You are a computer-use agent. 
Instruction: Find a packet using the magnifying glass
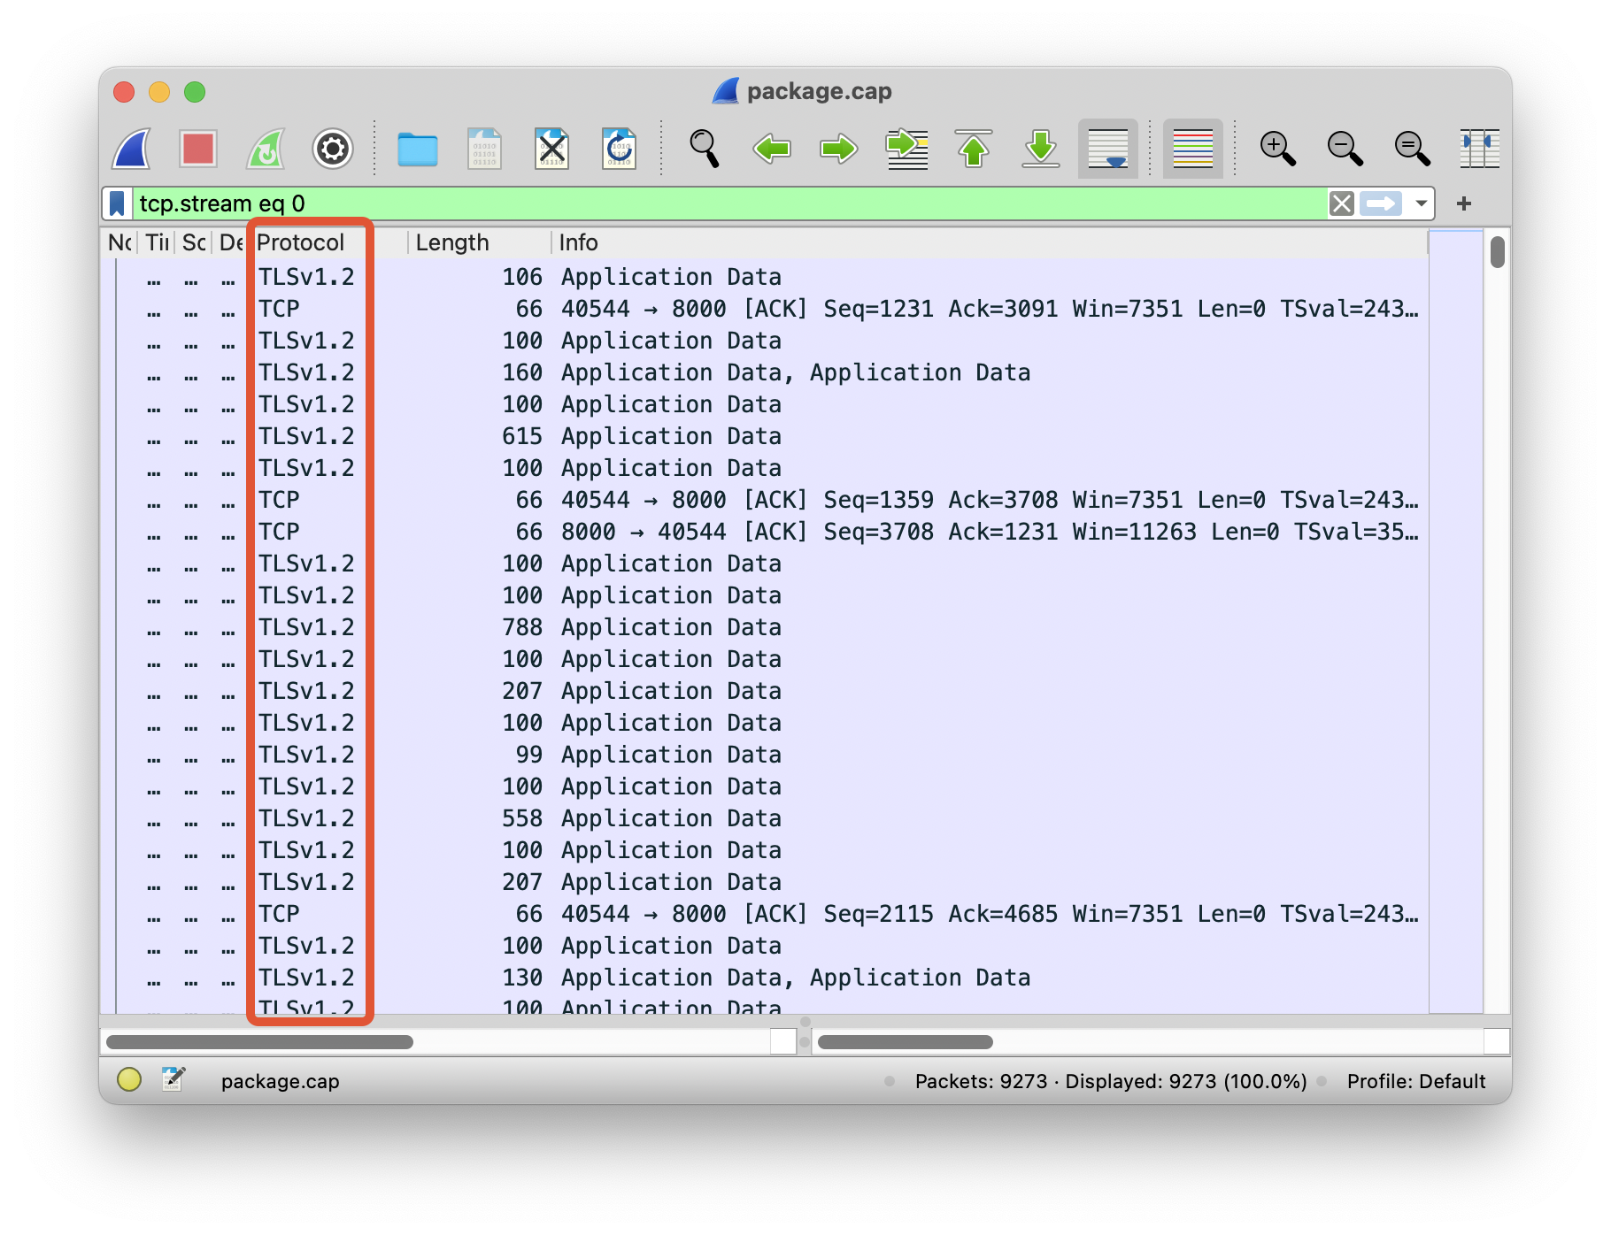click(x=704, y=149)
